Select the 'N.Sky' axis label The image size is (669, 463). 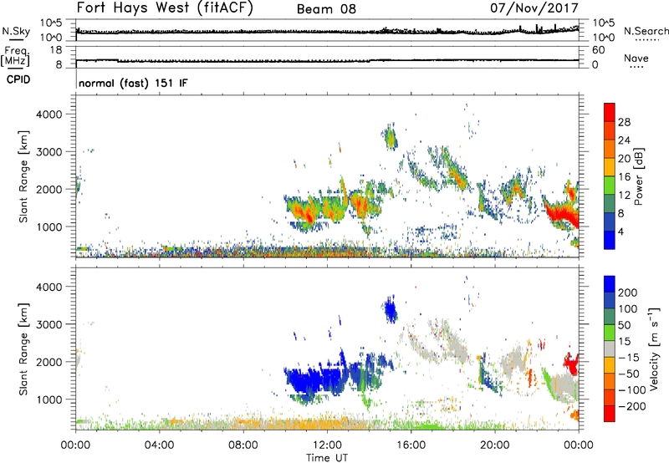pos(16,31)
